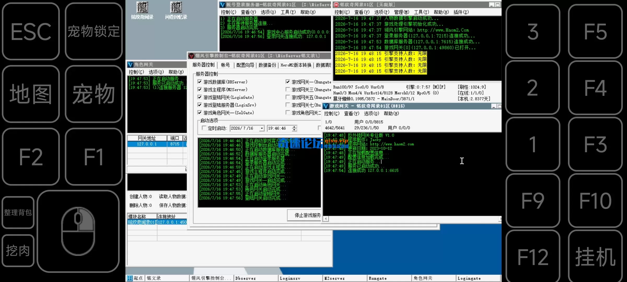Click the 游戏网关 window title icon
The image size is (627, 282).
pos(326,106)
